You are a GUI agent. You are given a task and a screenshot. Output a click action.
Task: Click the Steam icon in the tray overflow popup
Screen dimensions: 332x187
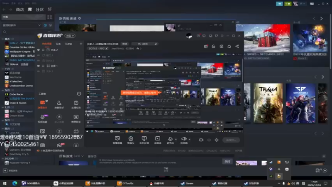point(271,162)
